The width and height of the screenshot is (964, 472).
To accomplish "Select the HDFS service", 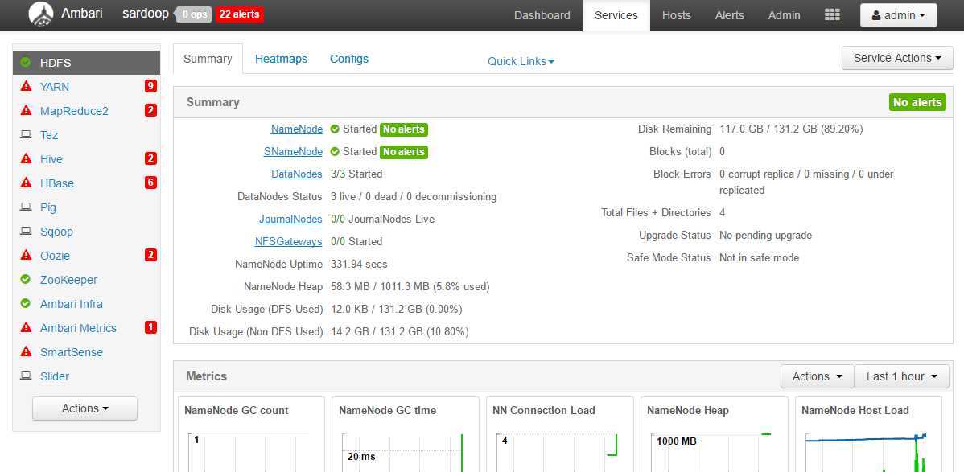I will (x=87, y=63).
